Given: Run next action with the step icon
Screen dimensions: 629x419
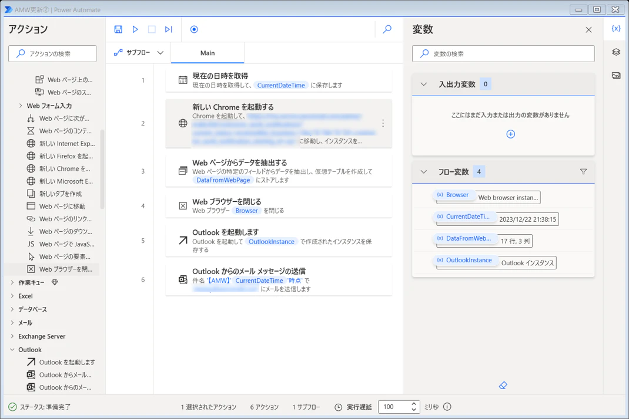Looking at the screenshot, I should (x=169, y=29).
